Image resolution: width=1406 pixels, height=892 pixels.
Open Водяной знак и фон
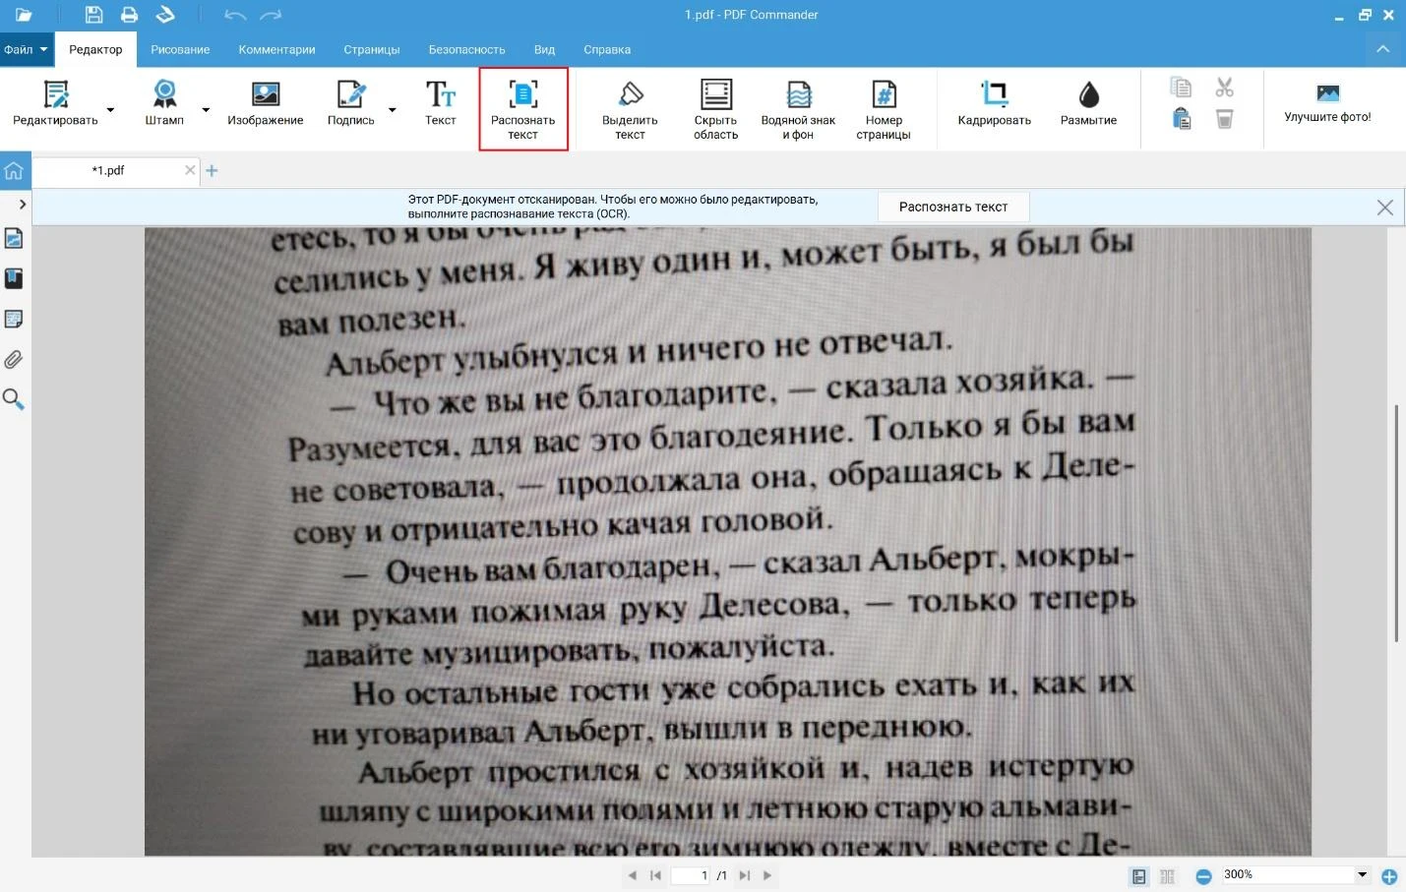[x=798, y=109]
